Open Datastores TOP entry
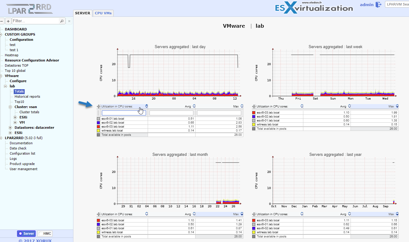Viewport: 409px width, 242px height. [16, 65]
